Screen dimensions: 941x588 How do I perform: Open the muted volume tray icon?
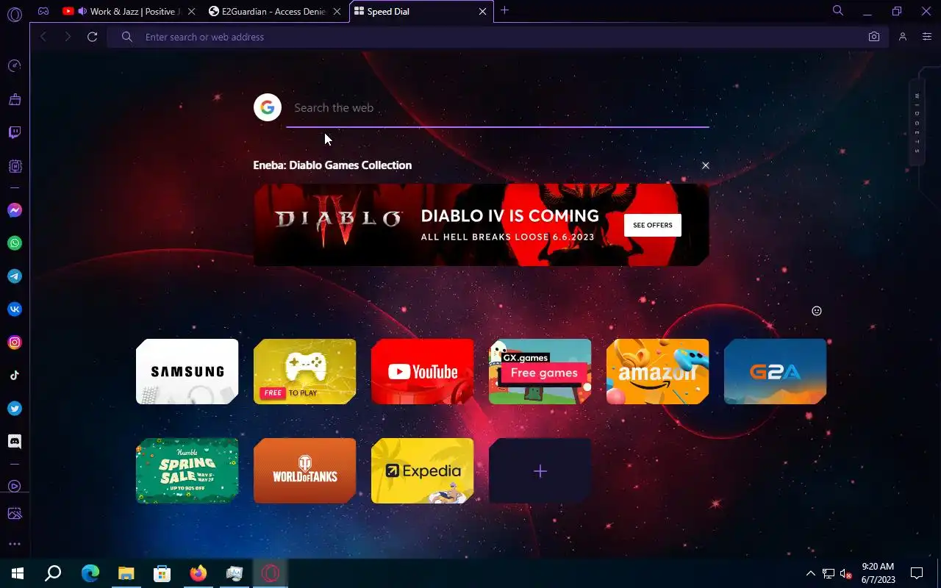pyautogui.click(x=845, y=573)
